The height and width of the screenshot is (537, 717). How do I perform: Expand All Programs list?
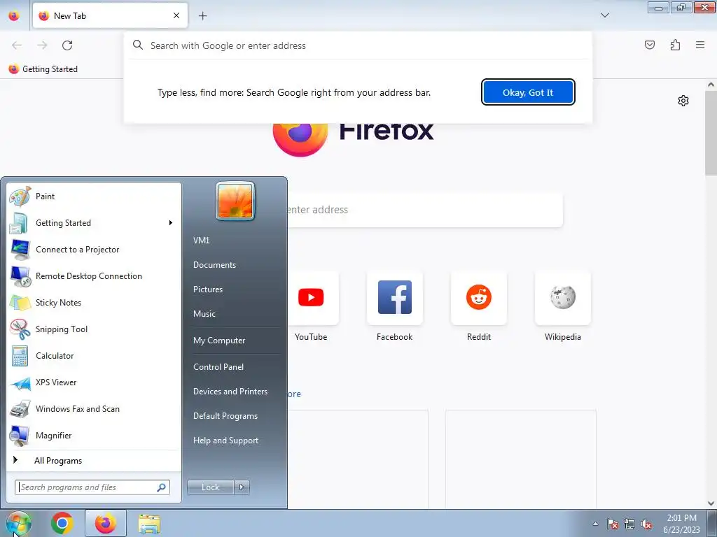[94, 461]
